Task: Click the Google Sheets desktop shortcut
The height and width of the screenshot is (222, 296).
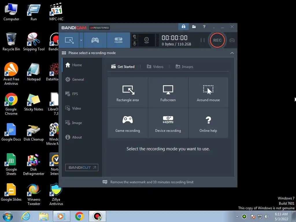Action: [x=11, y=164]
